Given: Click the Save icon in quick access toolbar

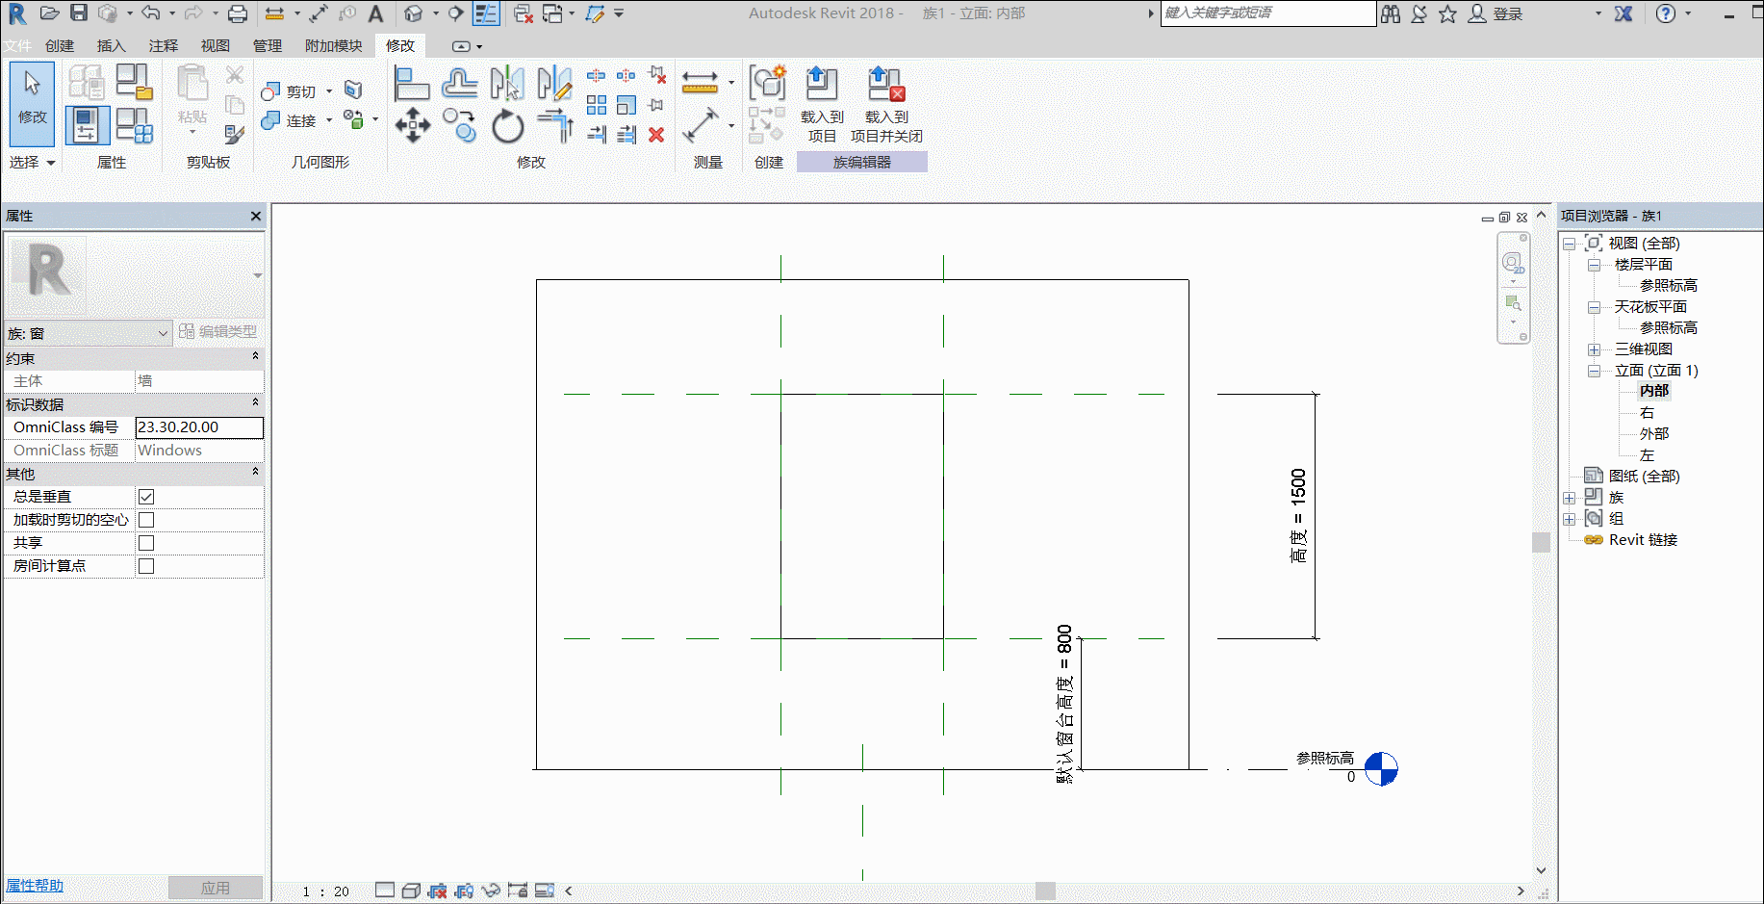Looking at the screenshot, I should 79,13.
